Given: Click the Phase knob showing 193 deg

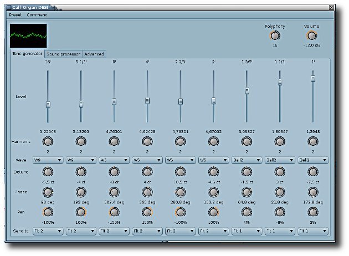Looking at the screenshot, I should [81, 192].
